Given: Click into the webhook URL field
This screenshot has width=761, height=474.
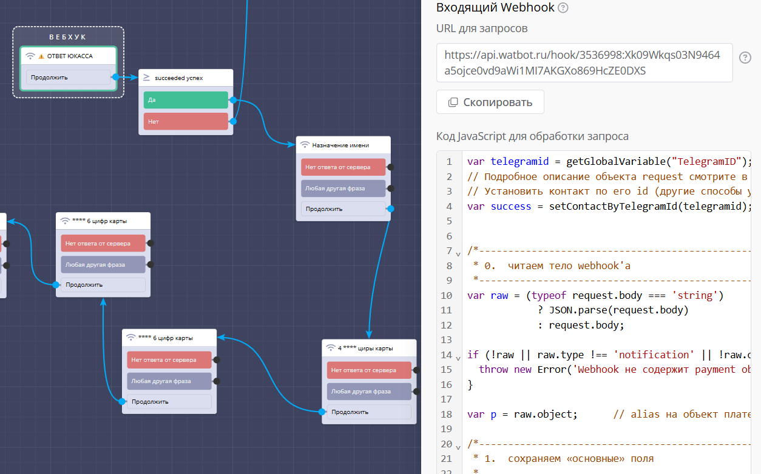Looking at the screenshot, I should (584, 62).
